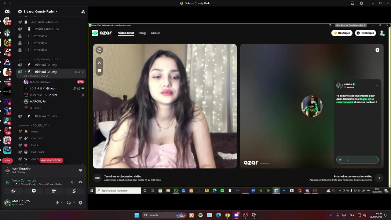Open WhatsApp icon in streamed taskbar
Image resolution: width=391 pixels, height=220 pixels.
[x=176, y=191]
